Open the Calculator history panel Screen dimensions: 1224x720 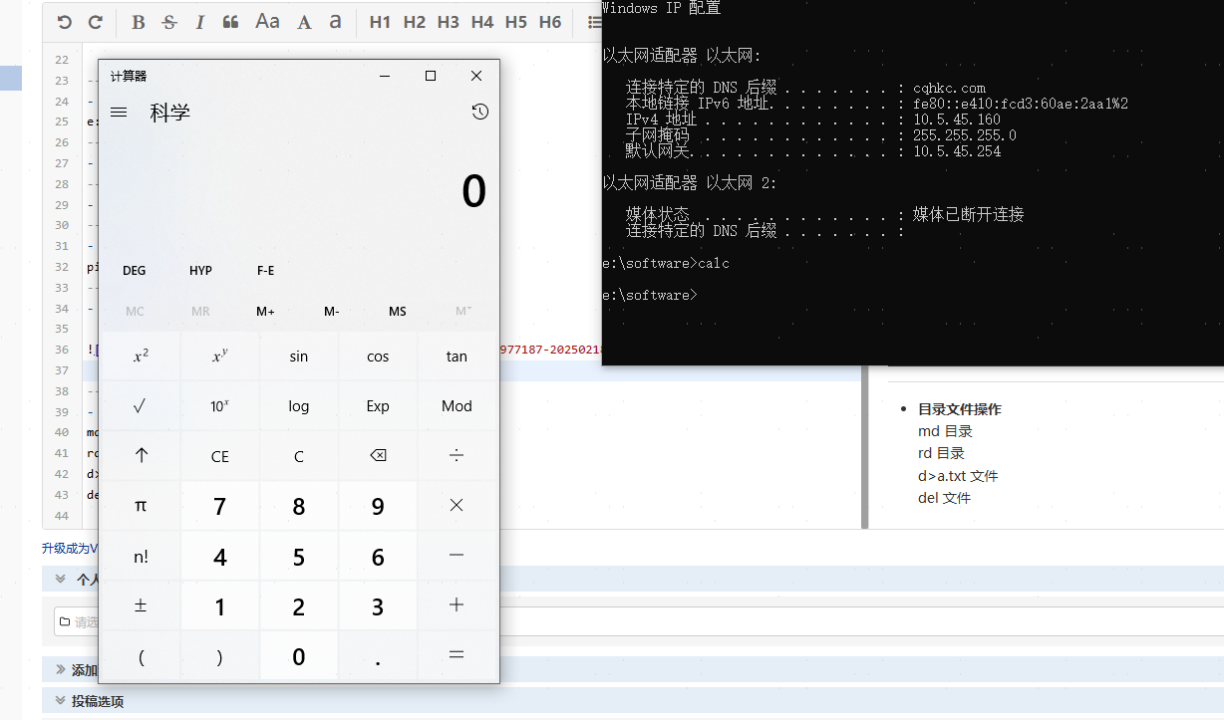(x=480, y=113)
